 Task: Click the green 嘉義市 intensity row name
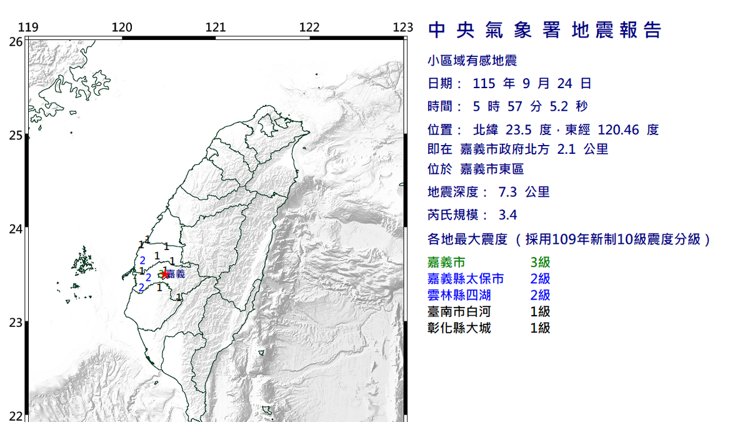(446, 263)
